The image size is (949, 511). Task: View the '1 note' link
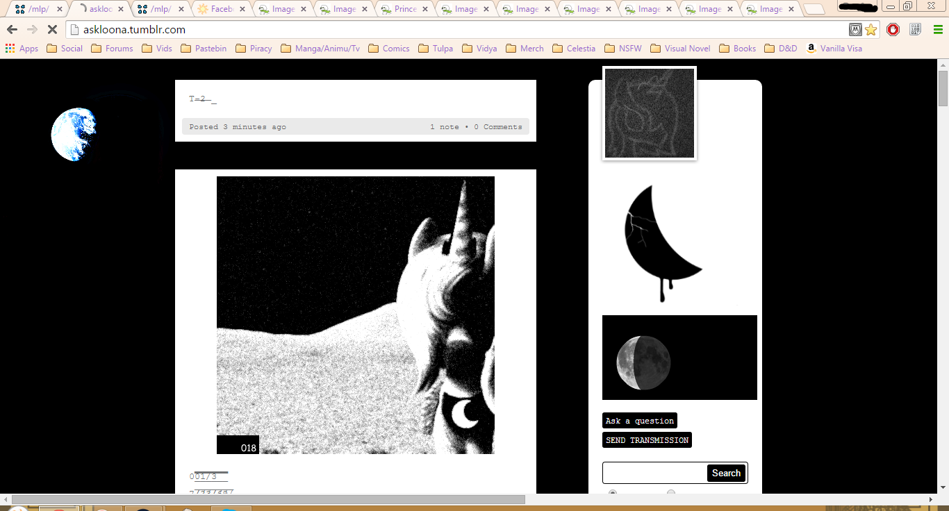(445, 127)
